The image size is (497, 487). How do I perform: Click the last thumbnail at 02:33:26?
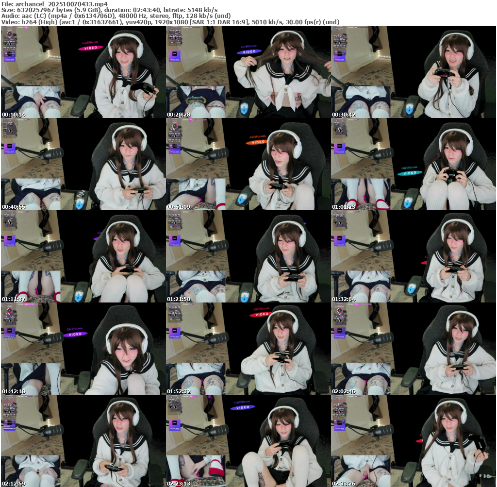[x=413, y=441]
